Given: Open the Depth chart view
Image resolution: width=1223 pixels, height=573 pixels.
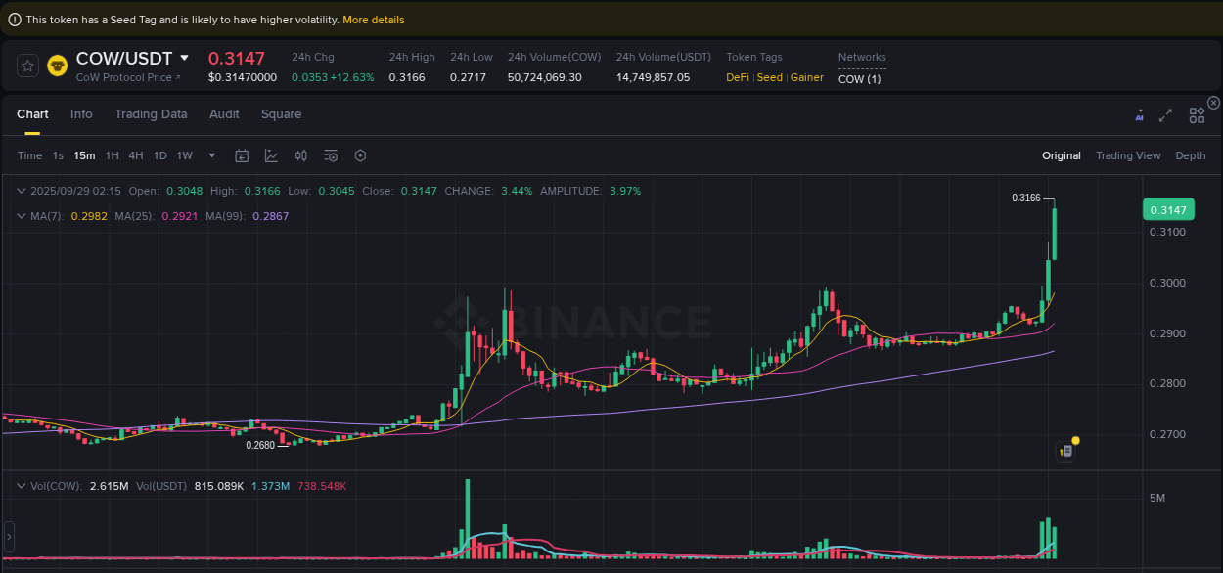Looking at the screenshot, I should pos(1191,155).
